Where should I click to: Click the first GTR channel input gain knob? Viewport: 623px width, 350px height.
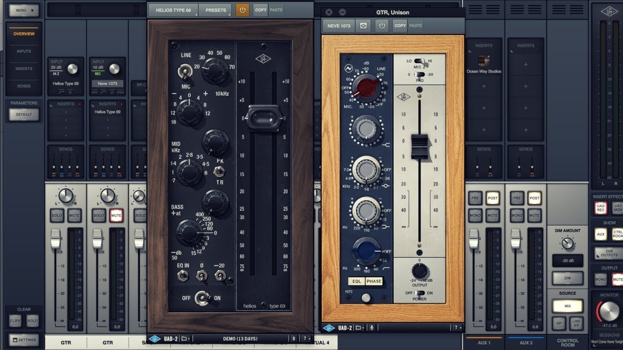pyautogui.click(x=73, y=69)
